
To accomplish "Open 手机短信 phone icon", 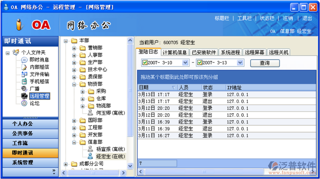I will click(24, 81).
